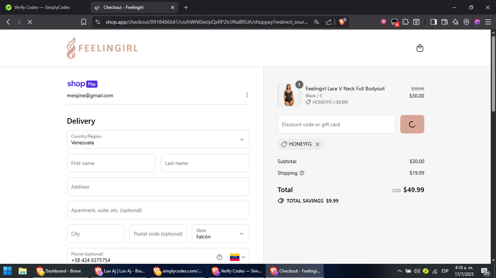Expand the State dropdown showing Falcón
The width and height of the screenshot is (496, 278).
click(x=220, y=233)
